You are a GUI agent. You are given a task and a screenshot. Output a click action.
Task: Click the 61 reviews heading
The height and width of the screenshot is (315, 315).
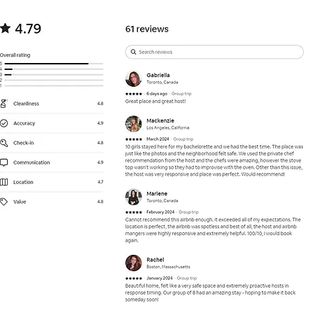pos(147,29)
